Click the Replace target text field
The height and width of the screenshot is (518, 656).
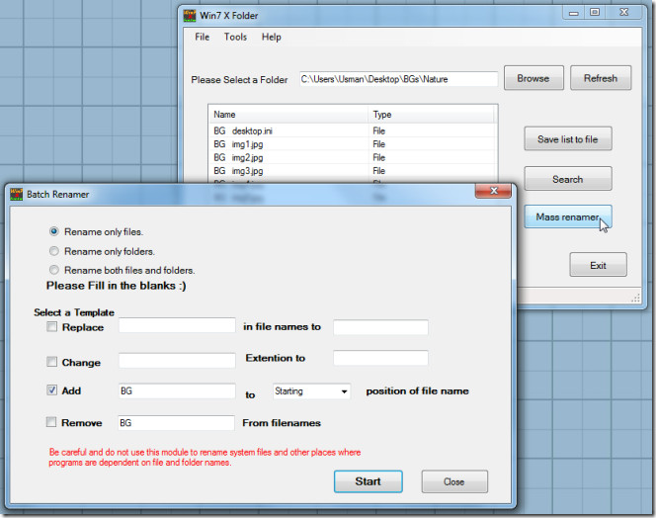pos(380,327)
